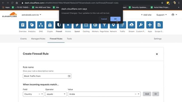Open the Scrape Shield document icon
Viewport: 182px width, 102px height.
point(159,25)
